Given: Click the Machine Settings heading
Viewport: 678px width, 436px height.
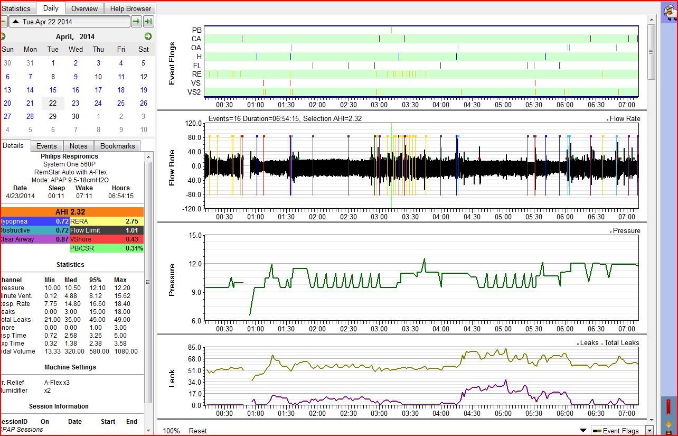Looking at the screenshot, I should pos(70,367).
